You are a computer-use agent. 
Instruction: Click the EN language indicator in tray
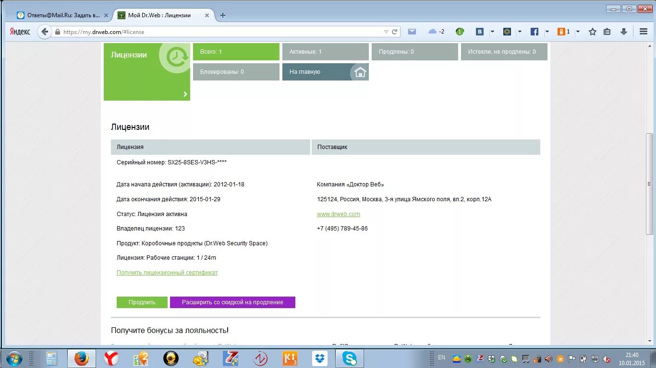(x=442, y=357)
